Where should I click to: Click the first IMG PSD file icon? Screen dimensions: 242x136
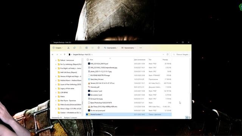tap(89, 63)
